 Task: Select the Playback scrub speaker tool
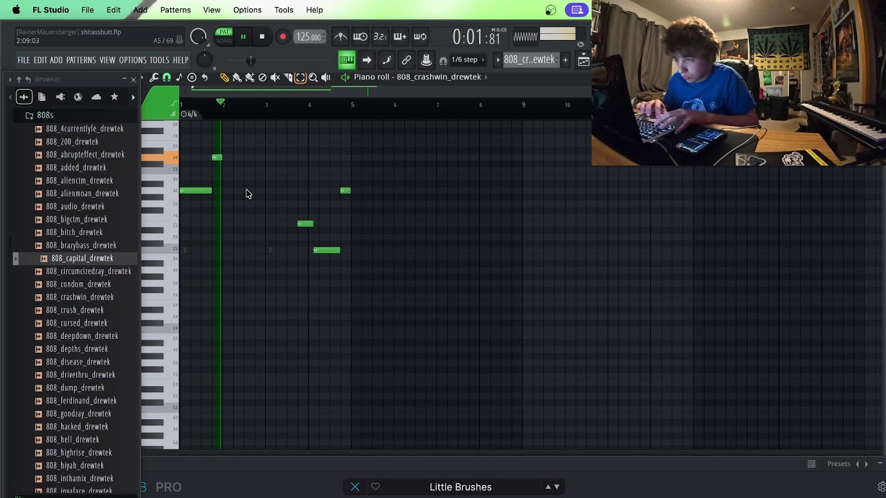click(x=325, y=77)
